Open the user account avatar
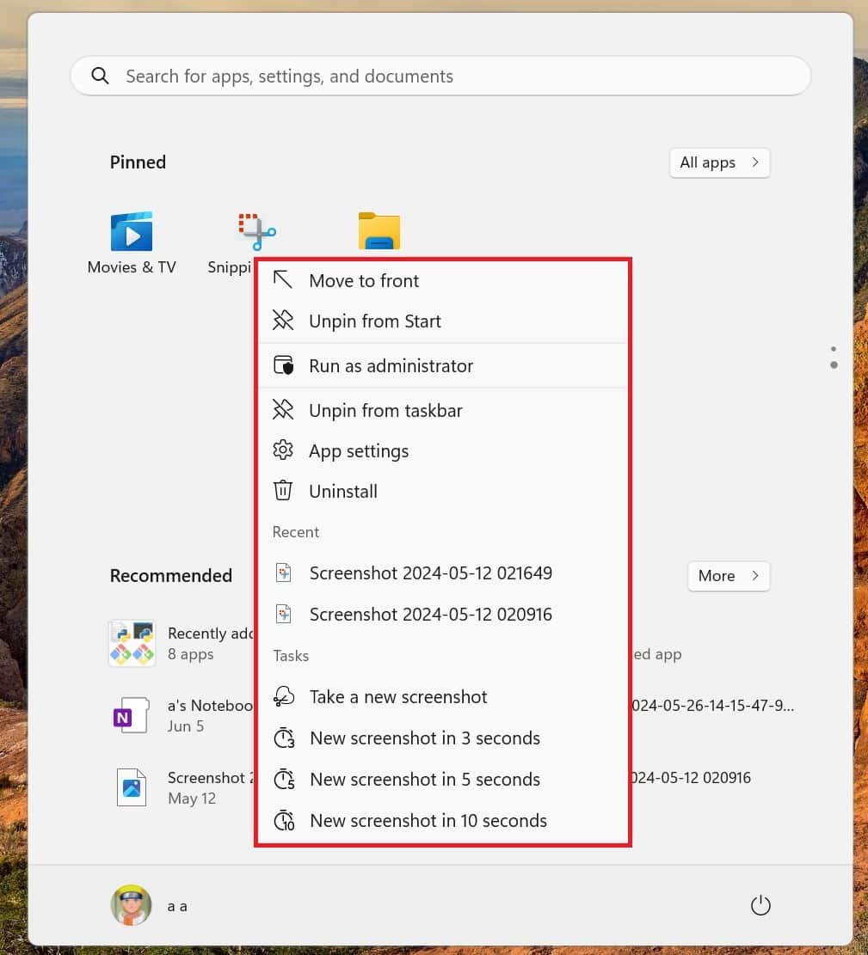 tap(130, 904)
